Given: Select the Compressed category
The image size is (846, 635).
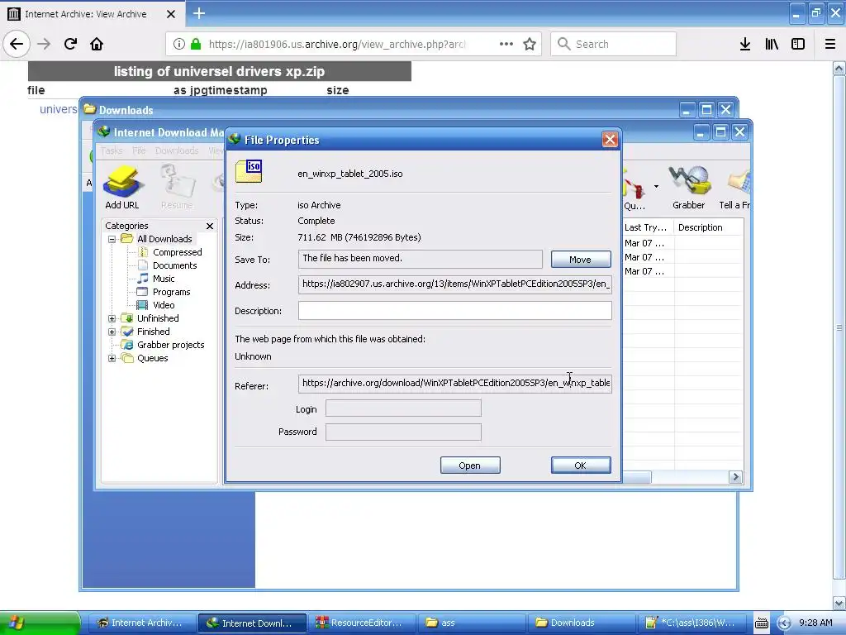Looking at the screenshot, I should pos(177,252).
